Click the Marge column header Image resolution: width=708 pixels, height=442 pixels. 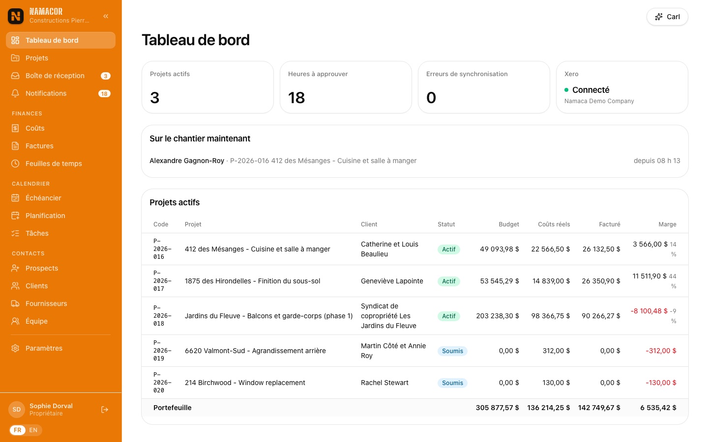coord(667,224)
